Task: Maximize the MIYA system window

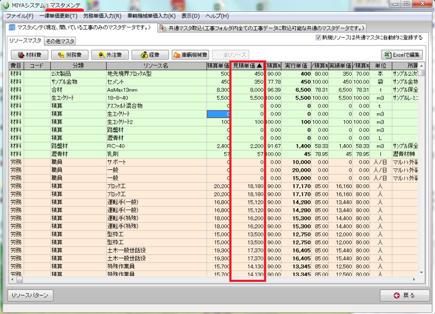Action: point(406,4)
